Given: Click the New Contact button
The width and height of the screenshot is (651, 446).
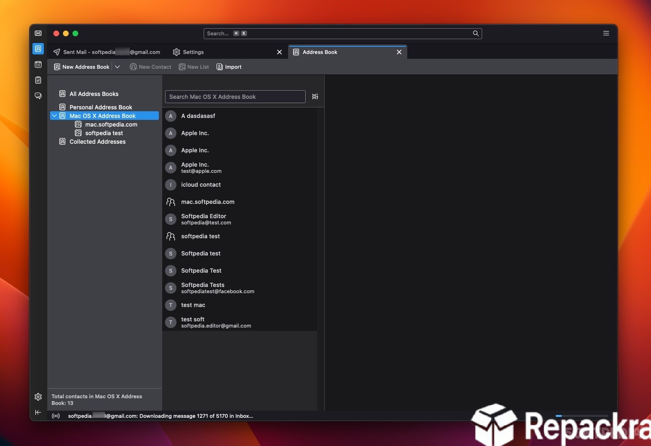Looking at the screenshot, I should 151,67.
